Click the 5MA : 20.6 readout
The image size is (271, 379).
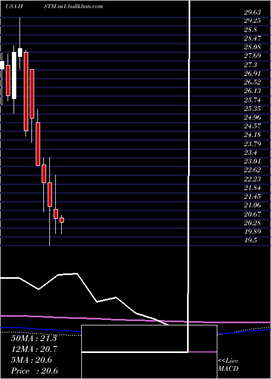tap(31, 360)
